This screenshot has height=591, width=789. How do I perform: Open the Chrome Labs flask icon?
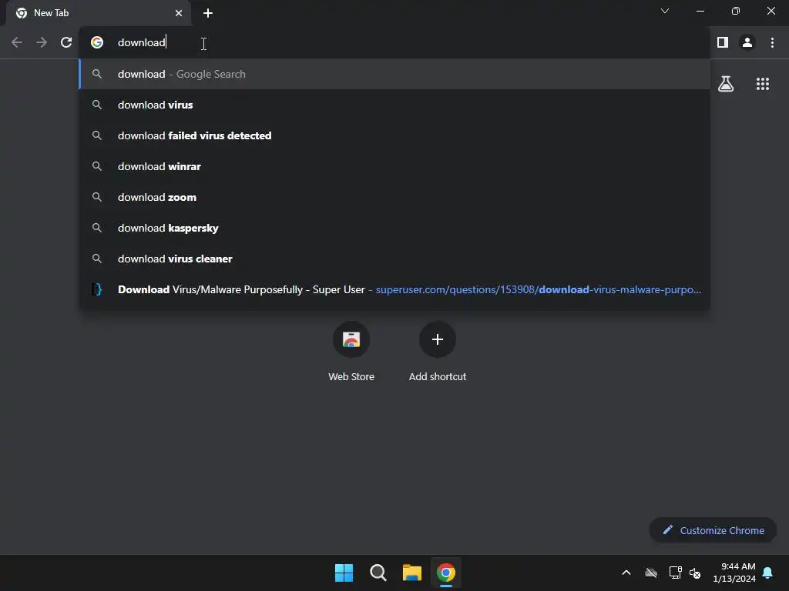[x=726, y=84]
